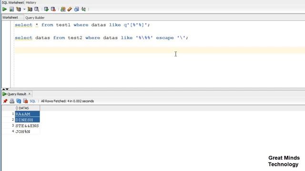Click the Commit icon
Viewport: 305px width, 171px height.
tap(46, 9)
